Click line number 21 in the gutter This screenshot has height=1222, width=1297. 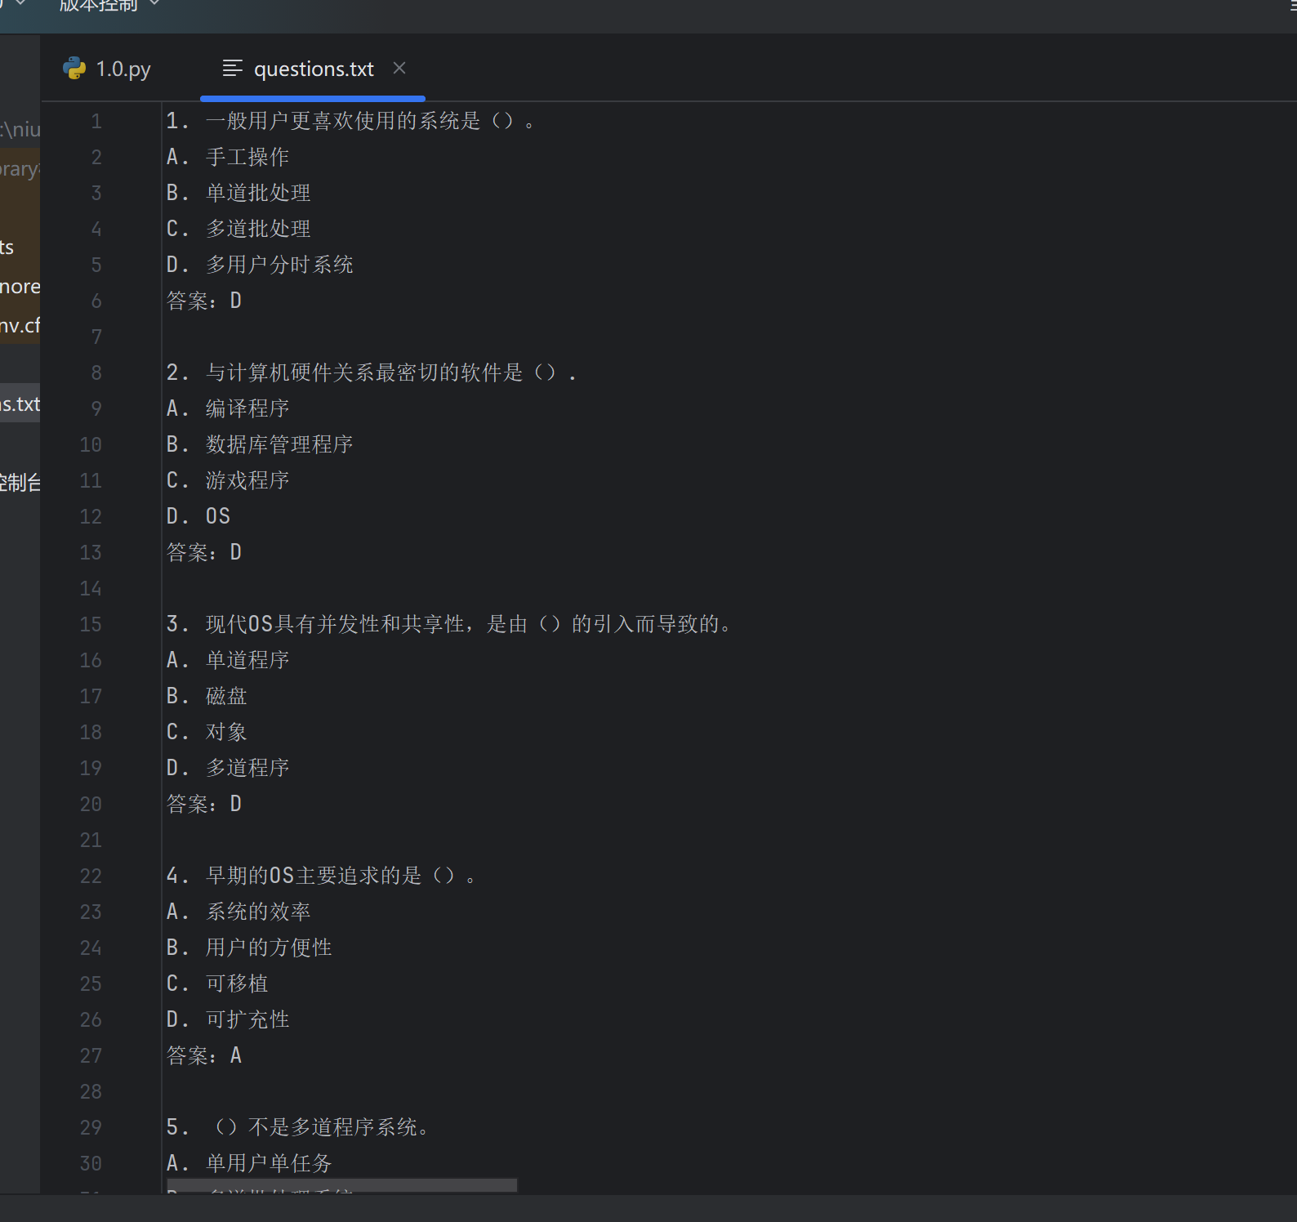click(x=91, y=840)
